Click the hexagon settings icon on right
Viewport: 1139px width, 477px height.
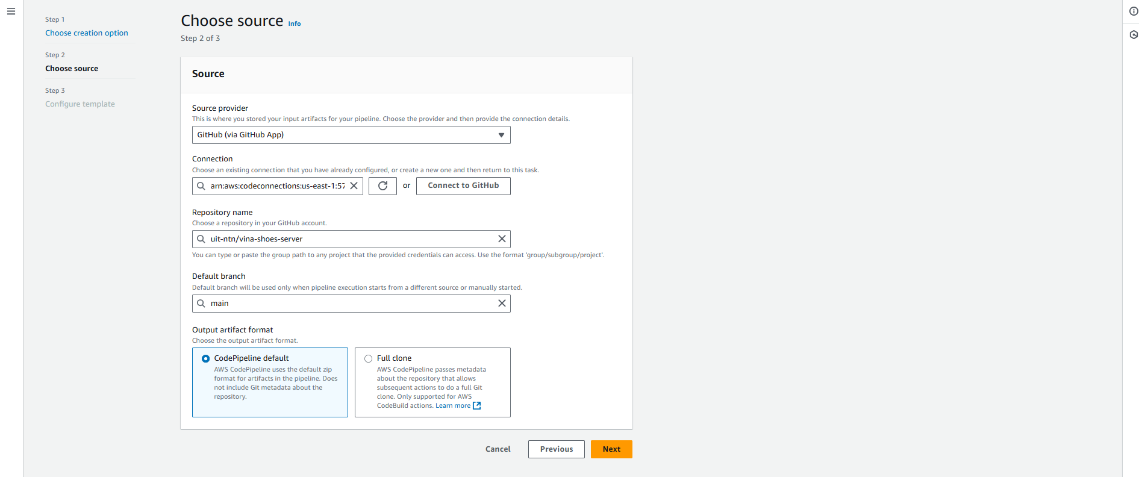click(x=1133, y=35)
